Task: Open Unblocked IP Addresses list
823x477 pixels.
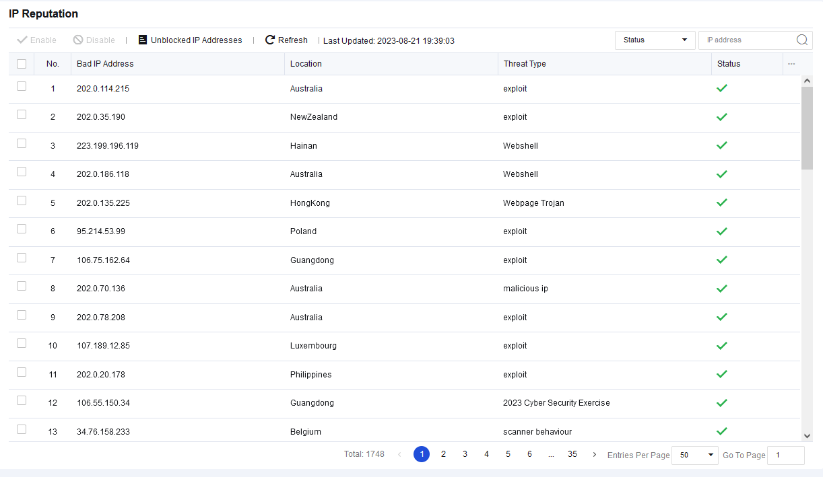Action: (x=190, y=40)
